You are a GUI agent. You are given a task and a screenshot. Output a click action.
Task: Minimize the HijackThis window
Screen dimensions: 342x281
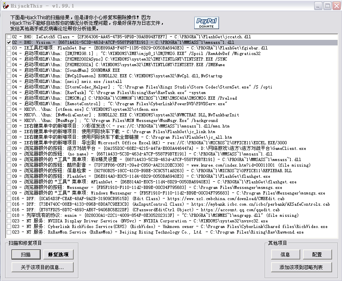point(318,6)
